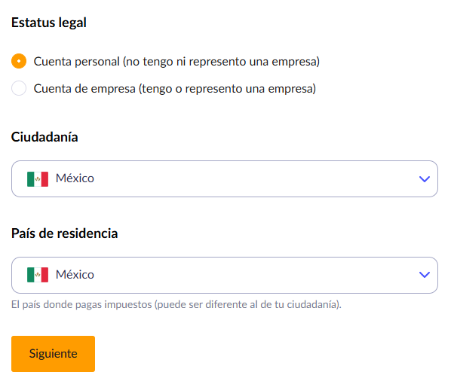
Task: Click the chevron arrow in Ciudadanía field
Action: (425, 179)
